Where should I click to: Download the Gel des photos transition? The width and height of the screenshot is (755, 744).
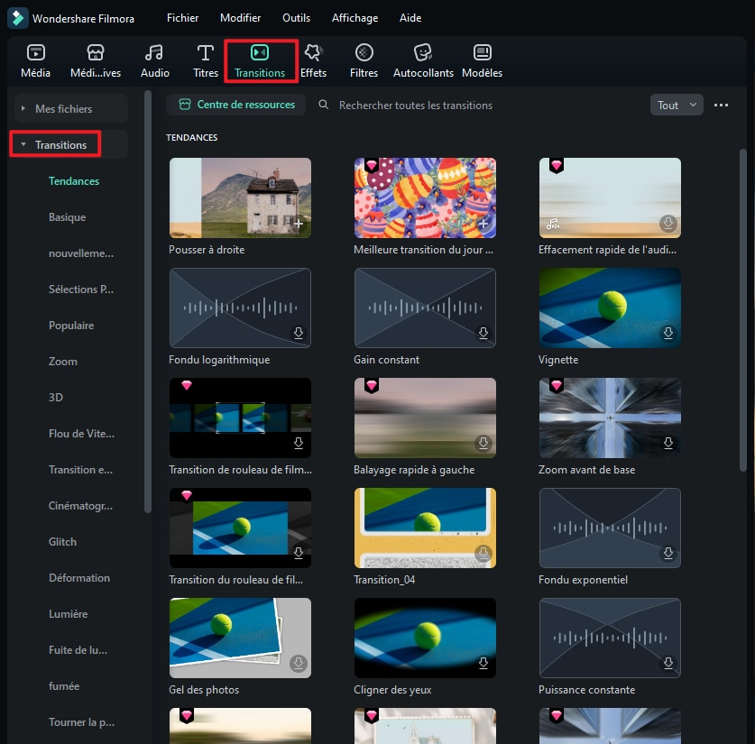(299, 663)
